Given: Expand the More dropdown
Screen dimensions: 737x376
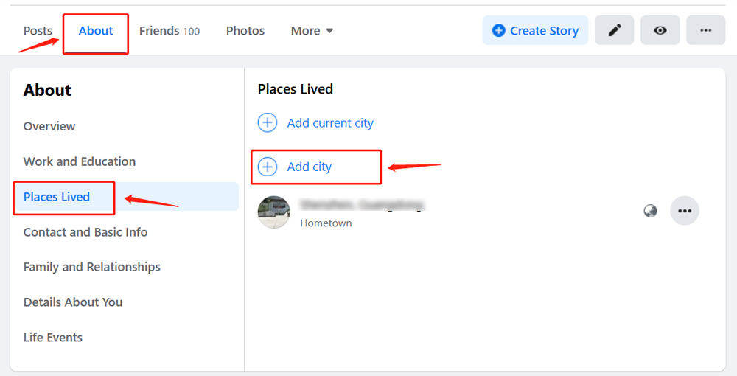Looking at the screenshot, I should 312,31.
